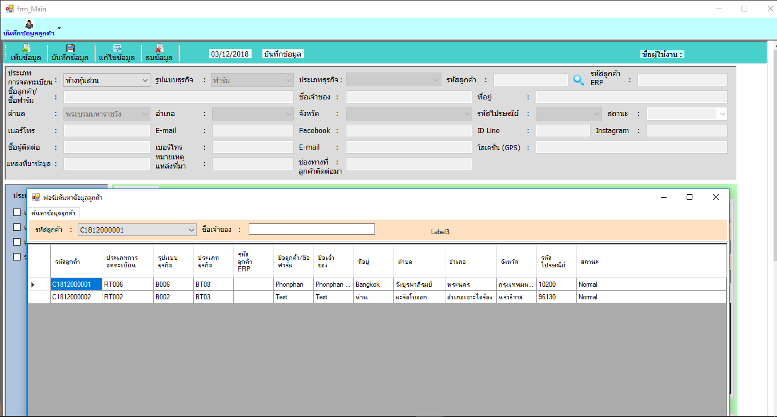Tick the second checkbox in the left panel
The width and height of the screenshot is (777, 417).
(17, 227)
